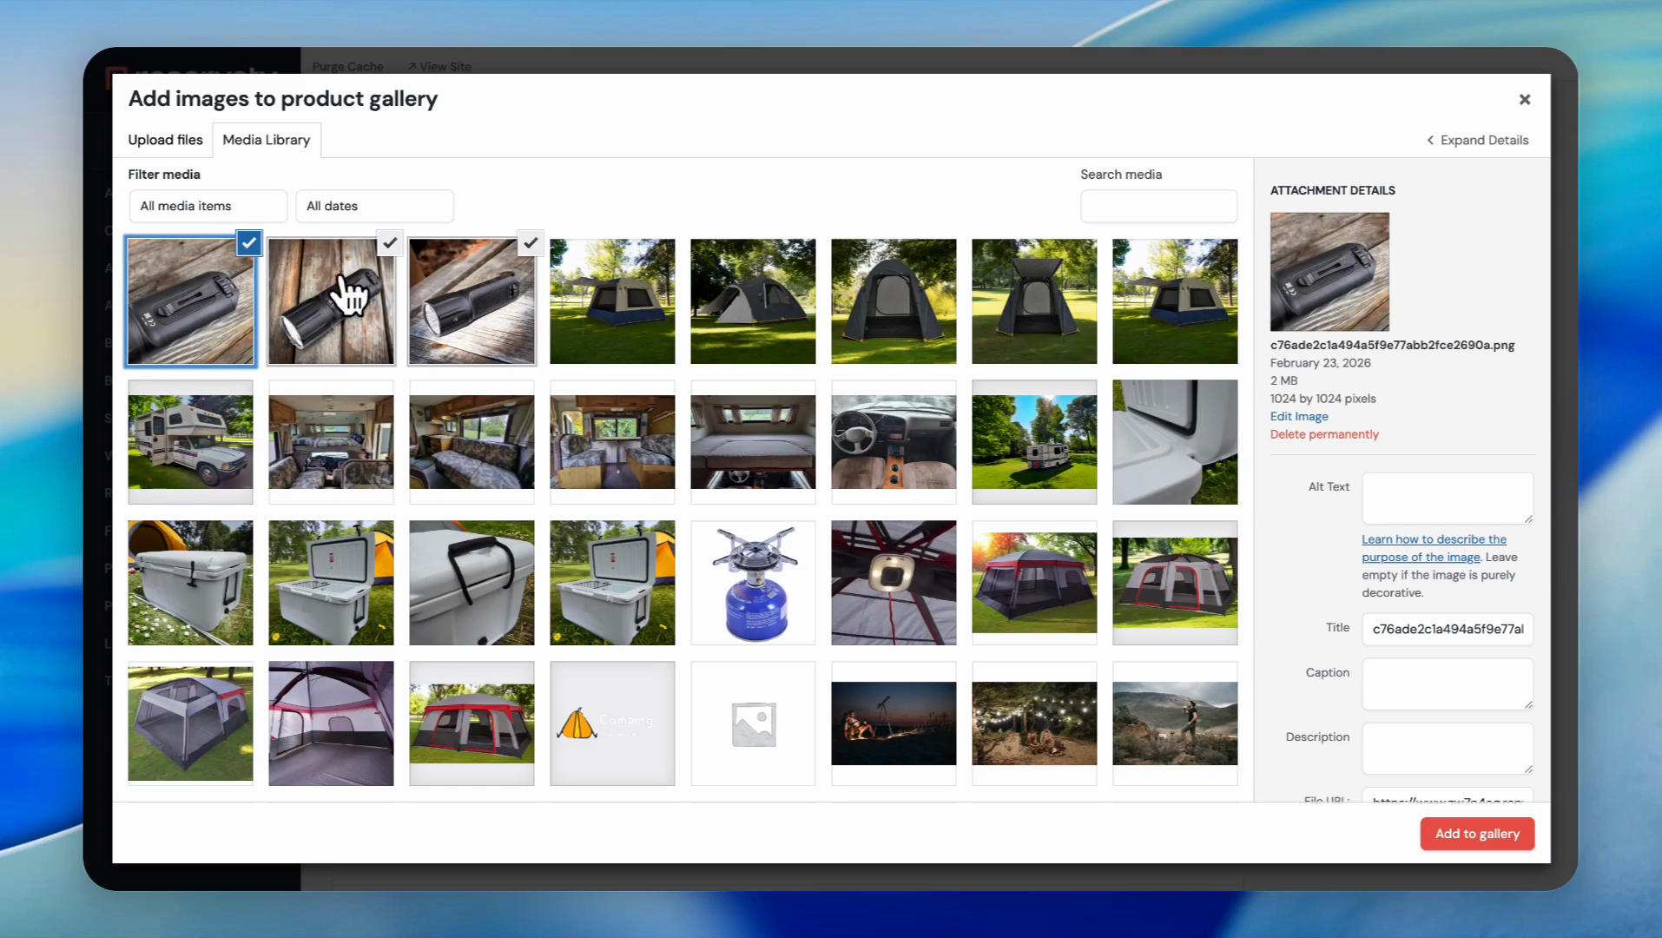Select the blue camping gas stove image
This screenshot has width=1662, height=938.
click(x=753, y=583)
